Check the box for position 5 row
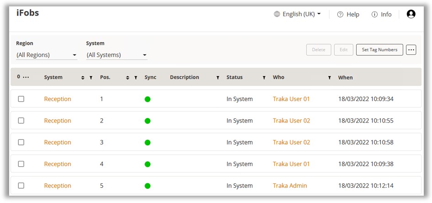Image resolution: width=432 pixels, height=203 pixels. (21, 186)
